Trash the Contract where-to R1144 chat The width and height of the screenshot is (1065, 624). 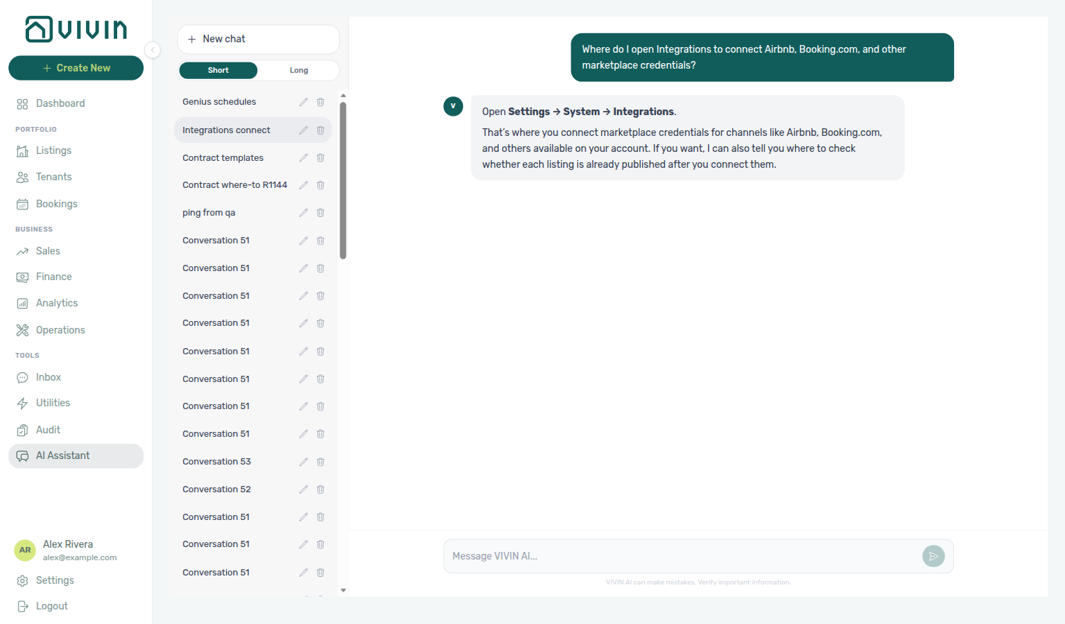320,185
